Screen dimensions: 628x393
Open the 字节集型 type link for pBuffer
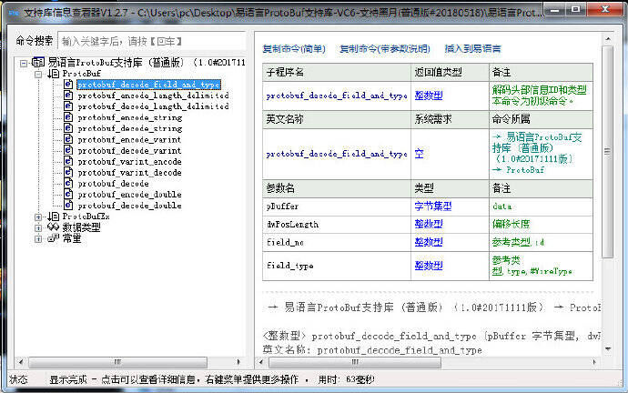click(x=433, y=207)
